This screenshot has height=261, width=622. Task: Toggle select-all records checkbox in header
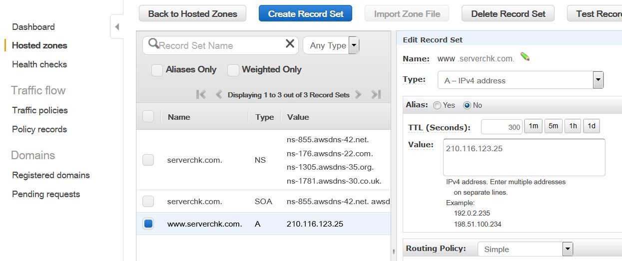pos(148,116)
